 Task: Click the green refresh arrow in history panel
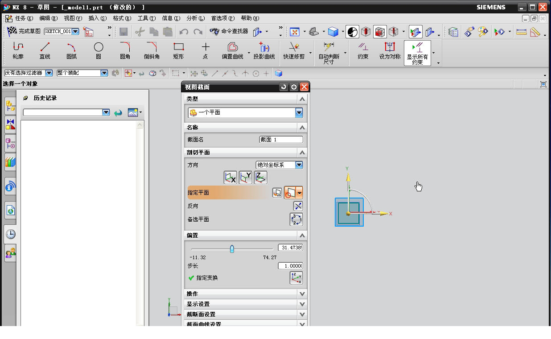coord(118,113)
